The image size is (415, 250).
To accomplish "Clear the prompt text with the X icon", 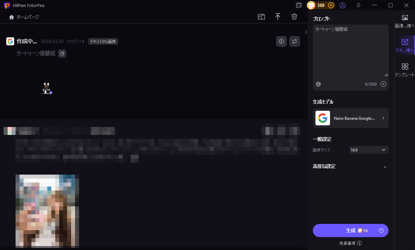I will tap(383, 84).
